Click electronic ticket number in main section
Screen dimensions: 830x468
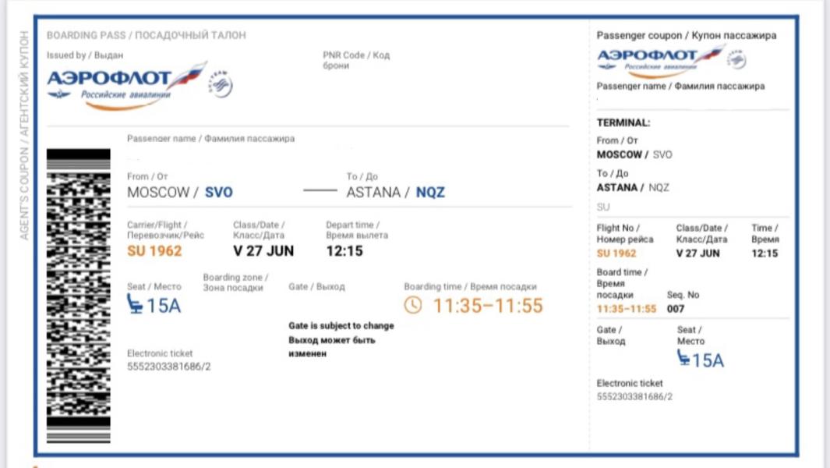coord(169,367)
